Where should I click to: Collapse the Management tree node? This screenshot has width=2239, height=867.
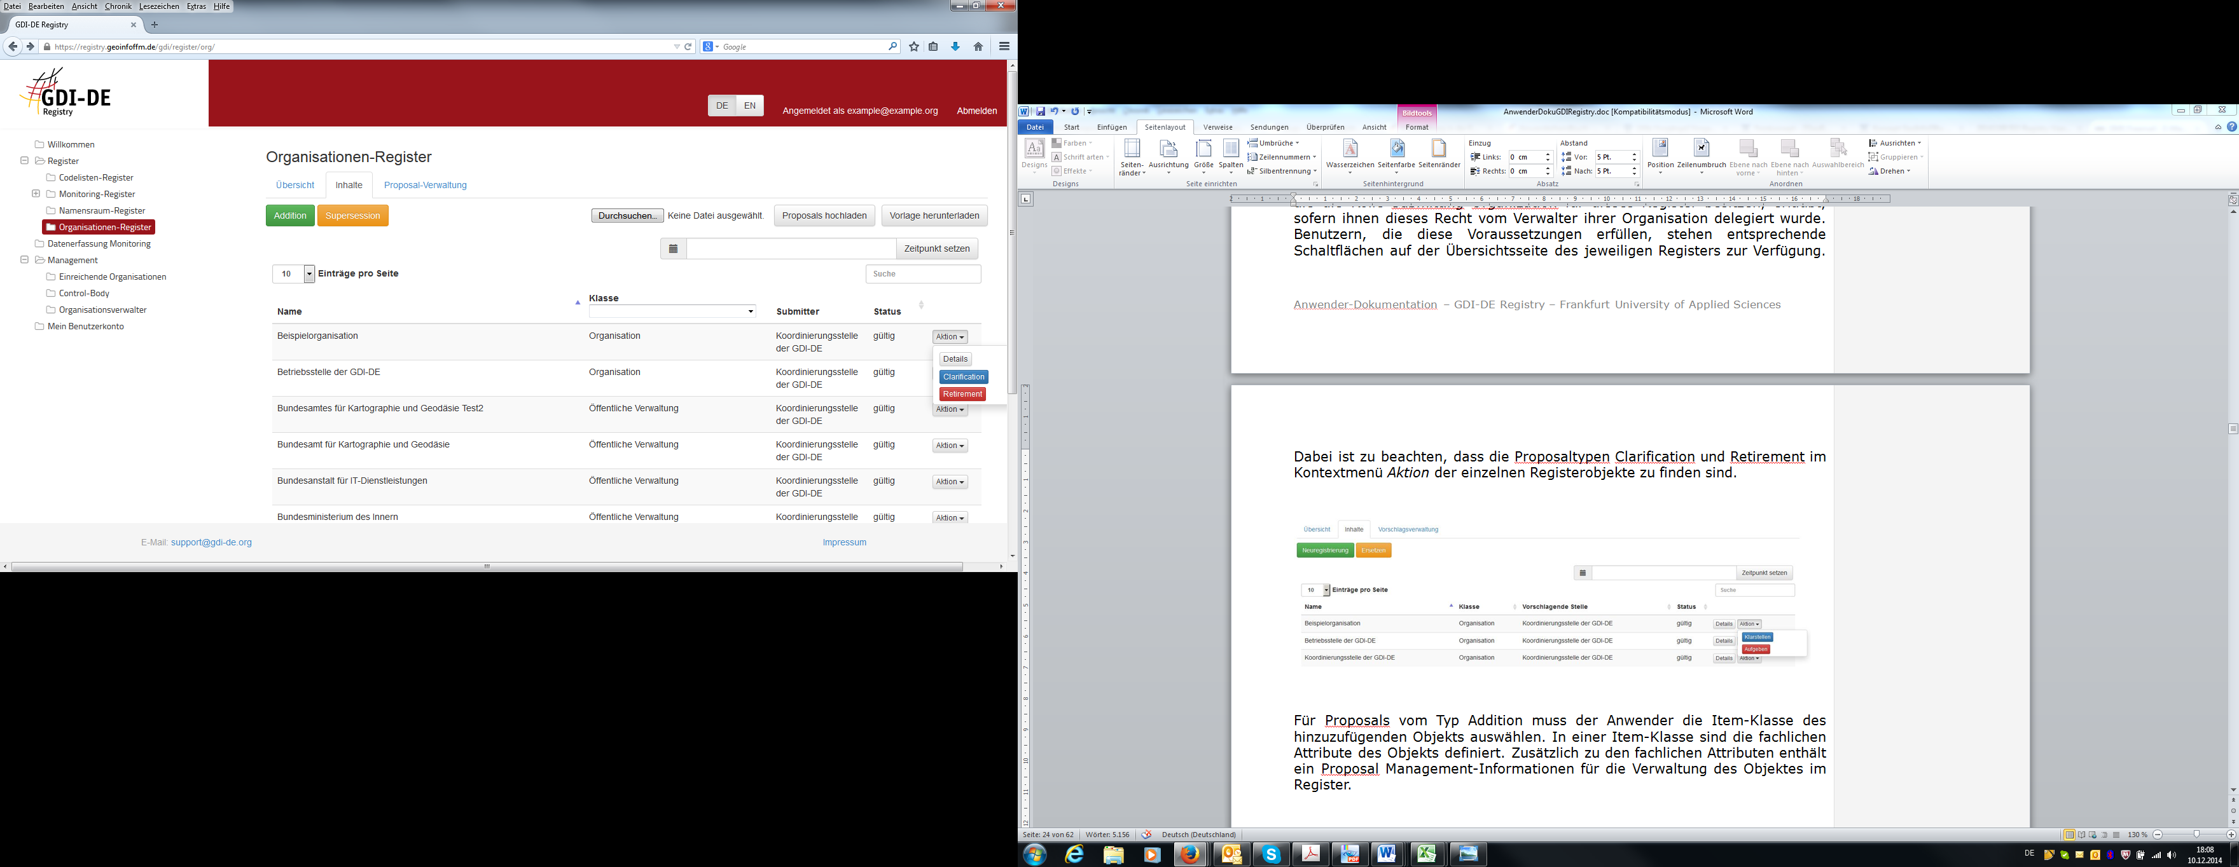coord(24,260)
